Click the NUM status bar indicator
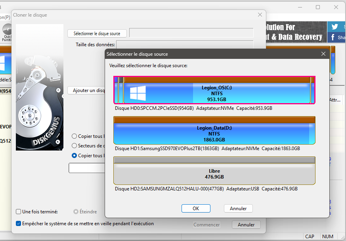346x241 pixels. pos(328,237)
